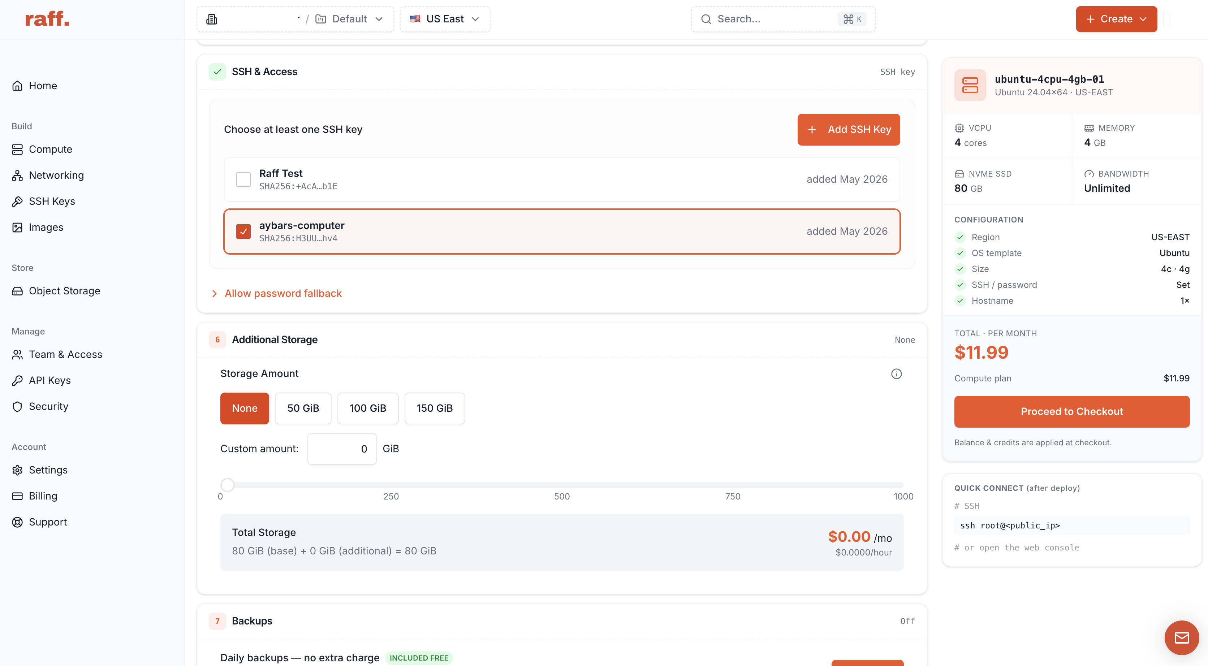Click the $11.99 monthly total
This screenshot has width=1208, height=666.
(x=981, y=353)
